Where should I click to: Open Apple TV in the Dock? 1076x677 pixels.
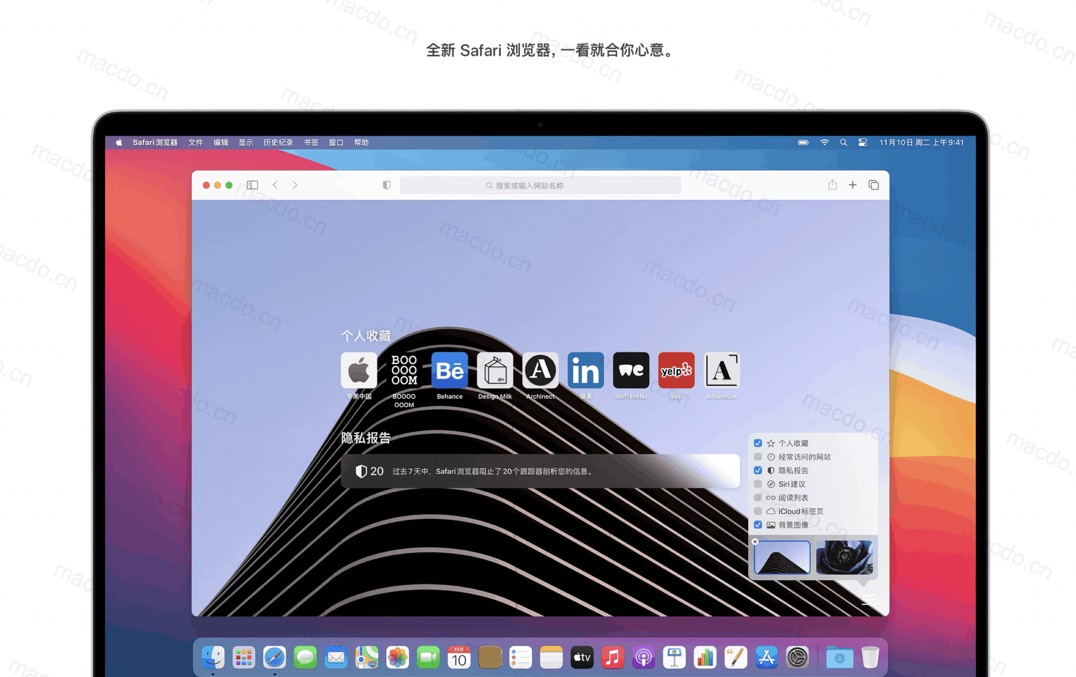tap(582, 657)
